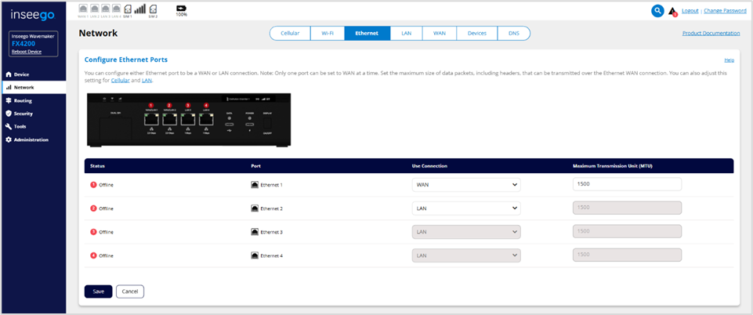This screenshot has width=753, height=315.
Task: Click the cellular signal strength bars icon
Action: (x=141, y=9)
